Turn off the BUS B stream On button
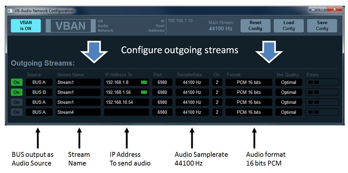The width and height of the screenshot is (348, 173). tap(17, 92)
